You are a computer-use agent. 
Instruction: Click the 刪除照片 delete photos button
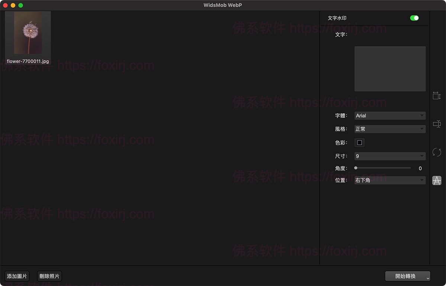pos(49,276)
